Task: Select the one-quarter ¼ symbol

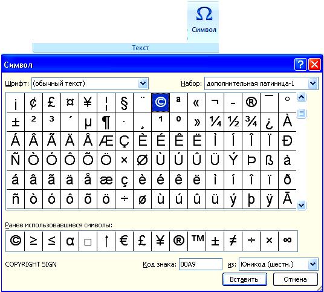Action: (215, 122)
